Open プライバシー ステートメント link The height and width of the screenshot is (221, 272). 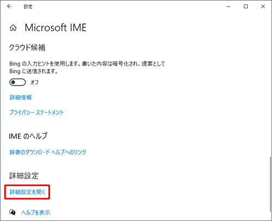(36, 112)
